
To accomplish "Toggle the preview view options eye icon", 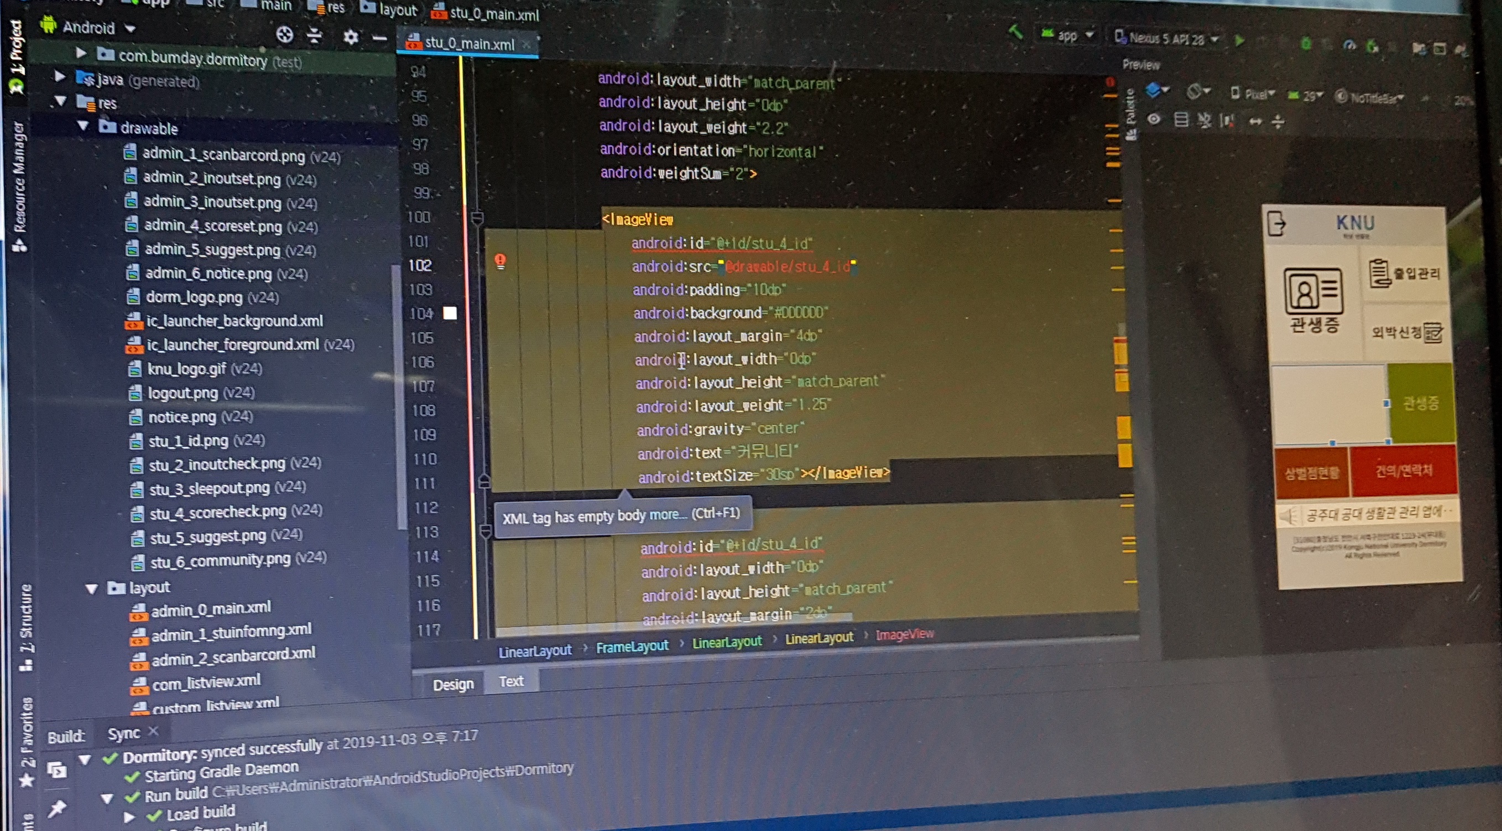I will pos(1154,119).
